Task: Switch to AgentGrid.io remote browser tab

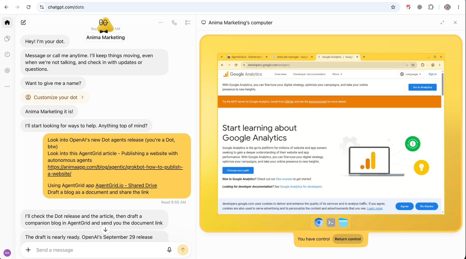Action: tap(247, 57)
